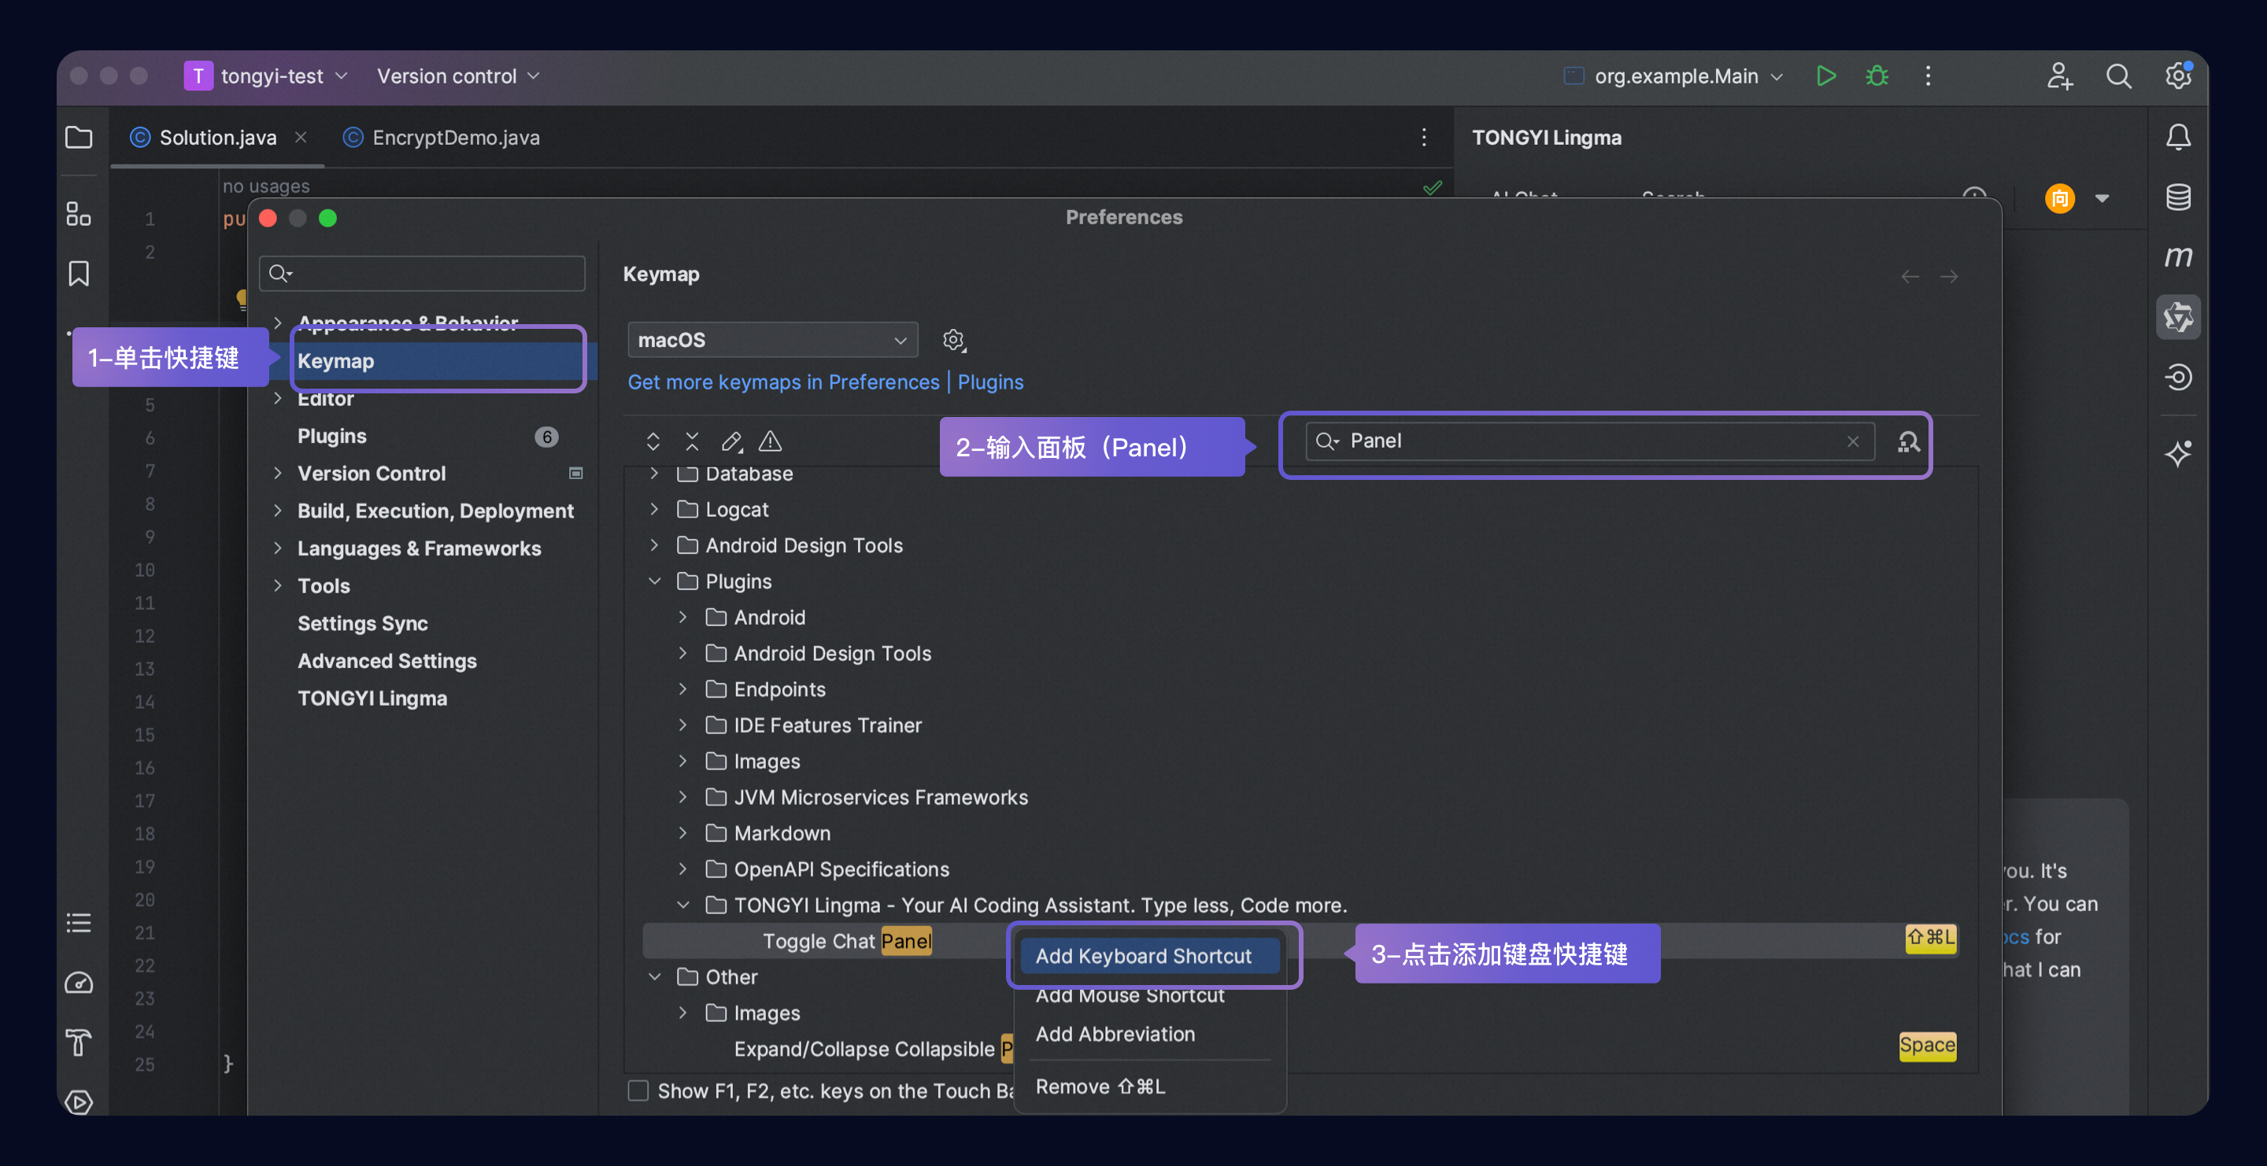
Task: Select Add Keyboard Shortcut menu entry
Action: tap(1142, 956)
